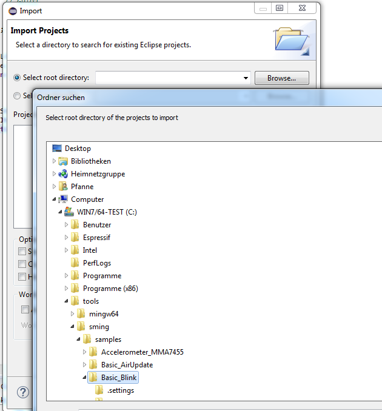382x411 pixels.
Task: Expand the Heimnetzgruppe tree node
Action: (x=54, y=174)
